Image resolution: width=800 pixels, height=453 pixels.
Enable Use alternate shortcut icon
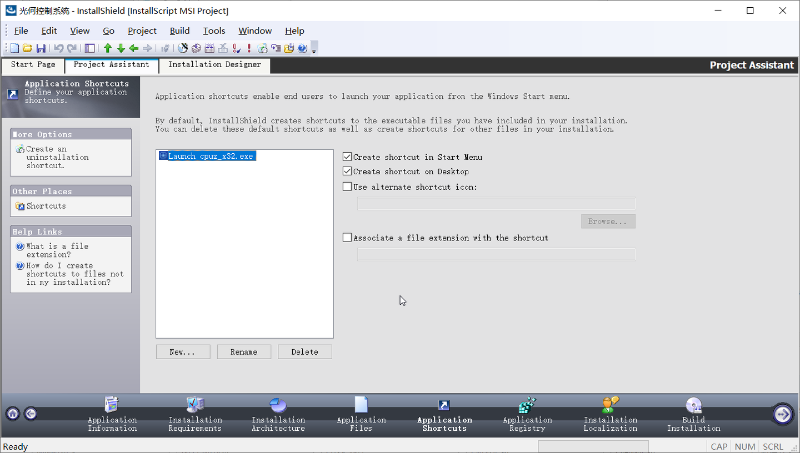click(347, 187)
